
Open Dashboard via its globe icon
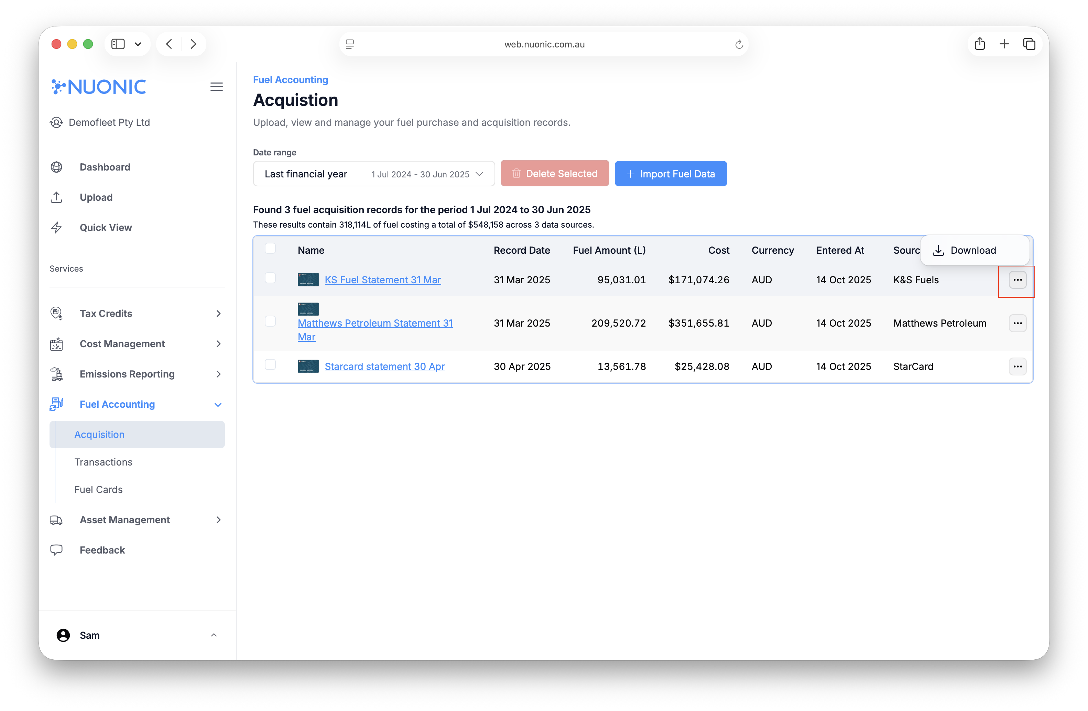coord(56,167)
